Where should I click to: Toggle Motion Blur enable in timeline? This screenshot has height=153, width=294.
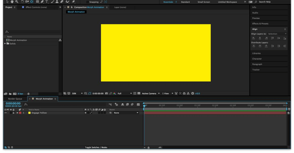tap(132, 105)
